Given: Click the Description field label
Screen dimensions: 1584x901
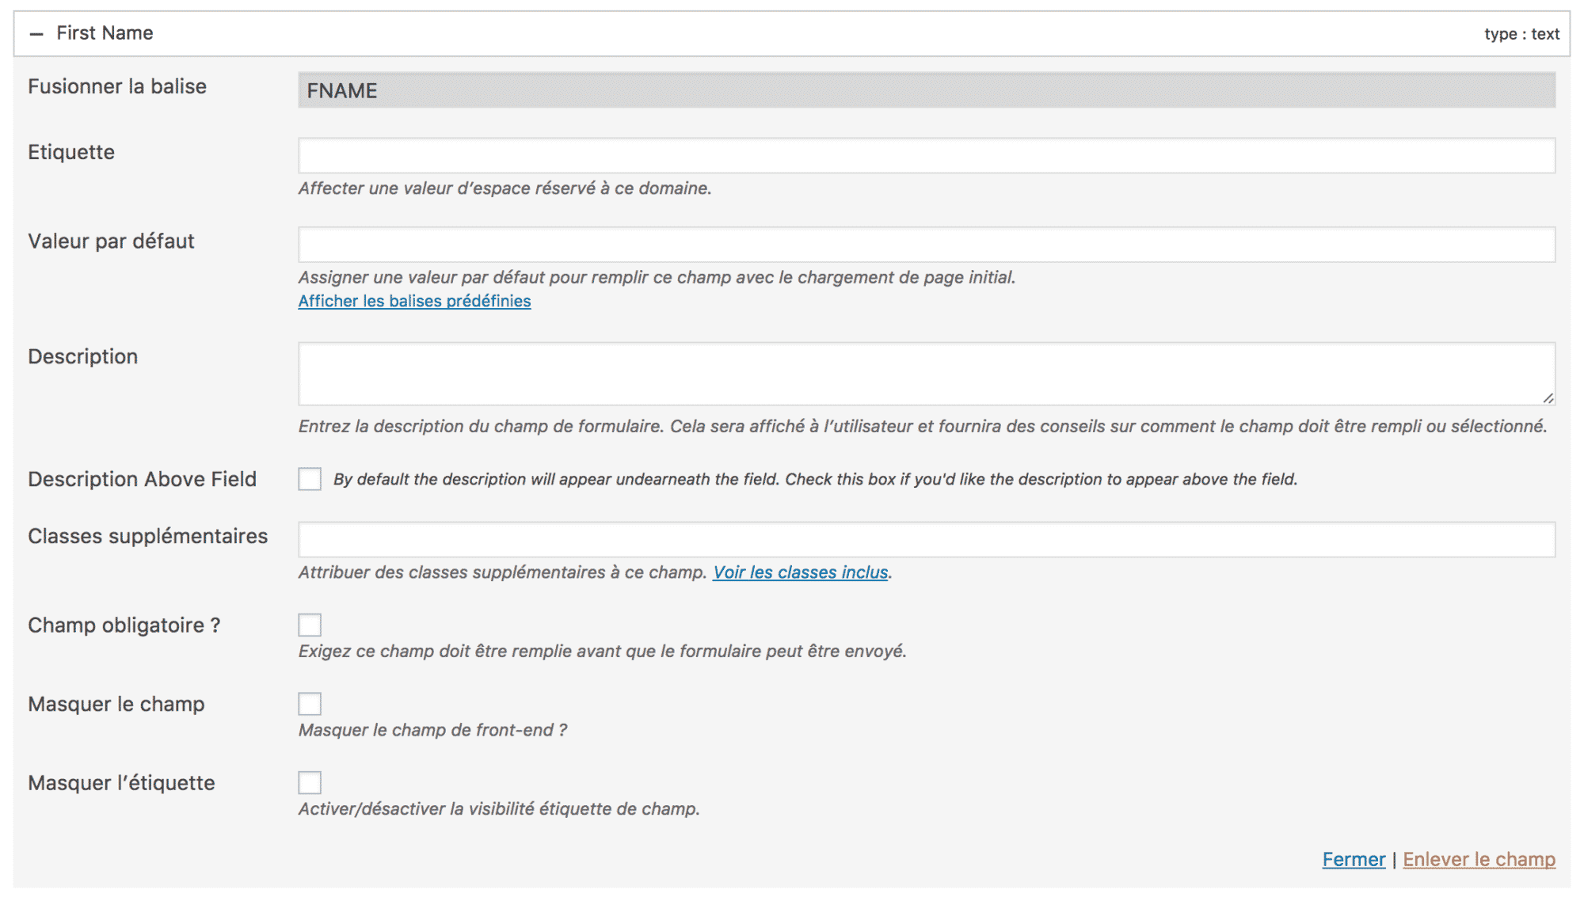Looking at the screenshot, I should coord(82,356).
